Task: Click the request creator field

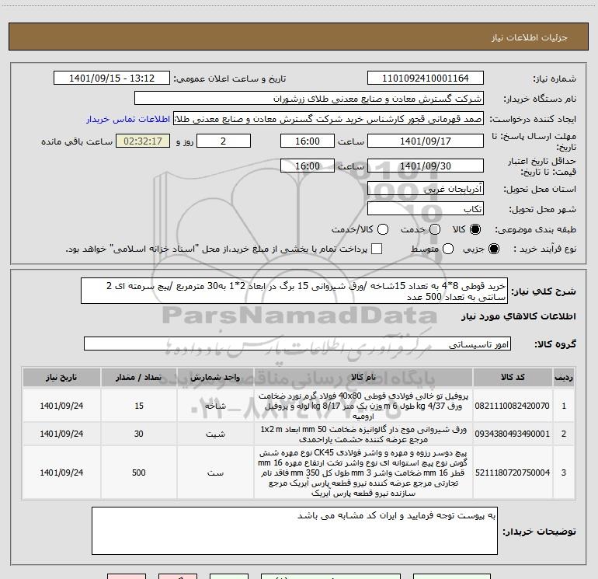Action: coord(329,119)
